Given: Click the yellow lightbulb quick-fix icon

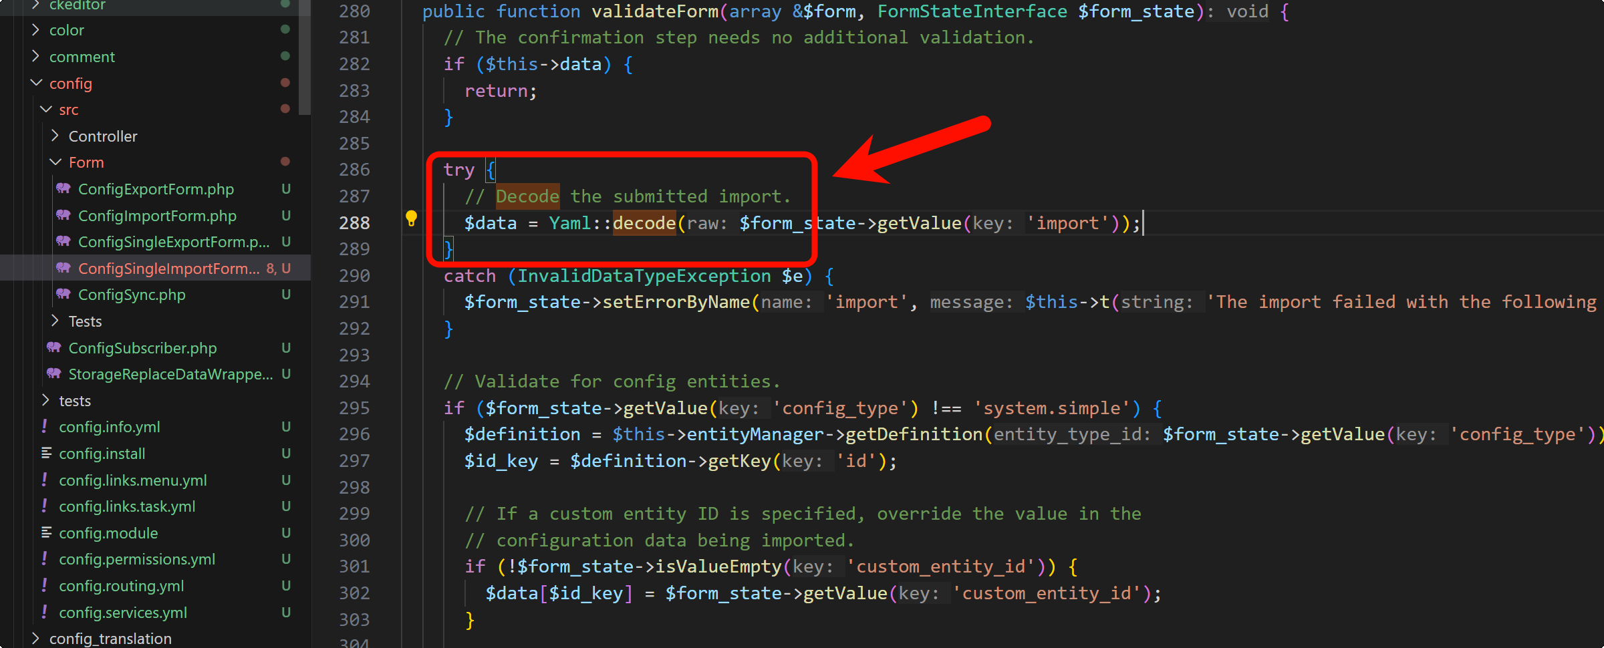Looking at the screenshot, I should pyautogui.click(x=411, y=218).
